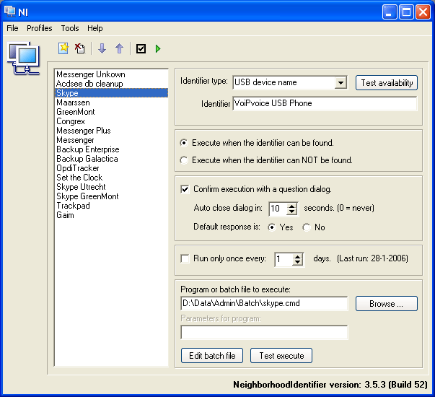Open the Tools menu
This screenshot has height=397, width=435.
[x=70, y=28]
